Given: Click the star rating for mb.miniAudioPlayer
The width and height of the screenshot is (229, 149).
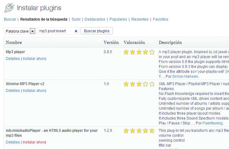Looking at the screenshot, I should [139, 131].
